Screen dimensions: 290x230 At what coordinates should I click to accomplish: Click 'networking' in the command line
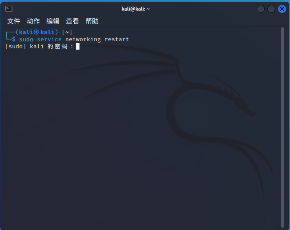[x=83, y=39]
